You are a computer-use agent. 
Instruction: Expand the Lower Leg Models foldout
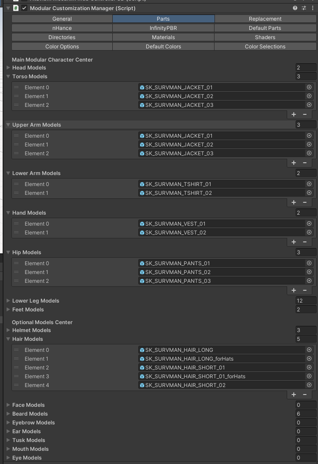[x=8, y=301]
